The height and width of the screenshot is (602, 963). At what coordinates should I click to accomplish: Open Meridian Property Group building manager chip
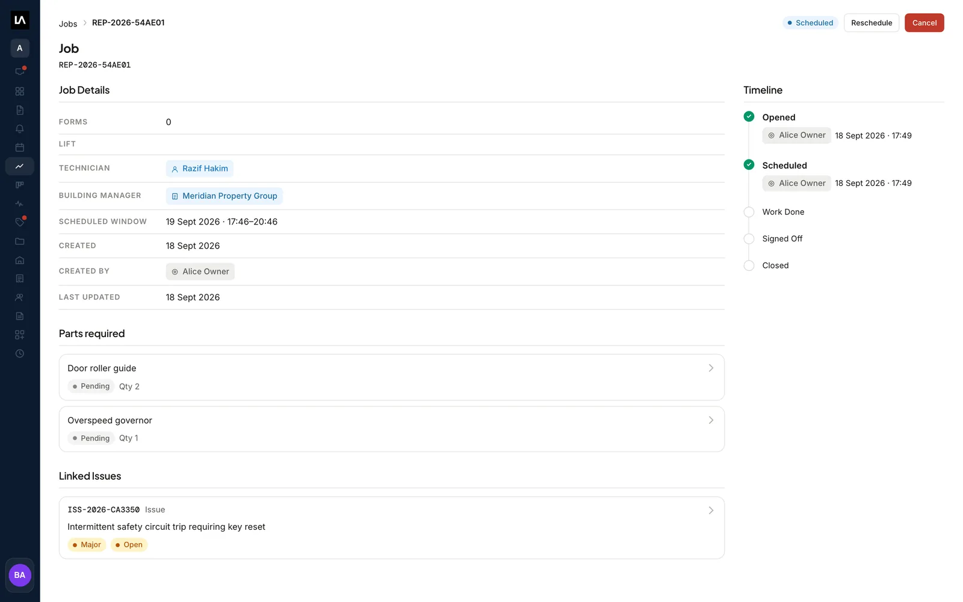[224, 196]
